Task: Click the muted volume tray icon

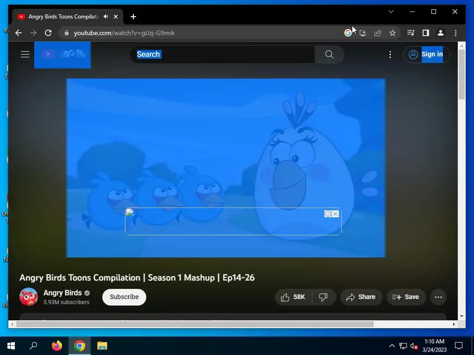Action: (x=414, y=346)
